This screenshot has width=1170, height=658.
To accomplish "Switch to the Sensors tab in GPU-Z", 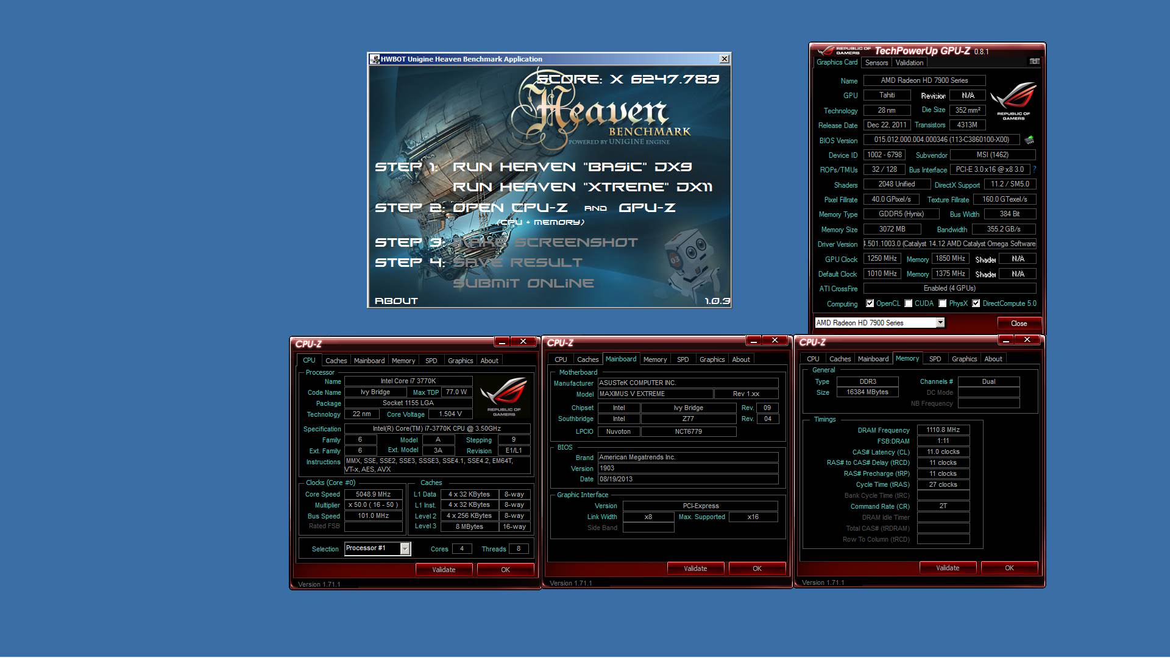I will 876,63.
